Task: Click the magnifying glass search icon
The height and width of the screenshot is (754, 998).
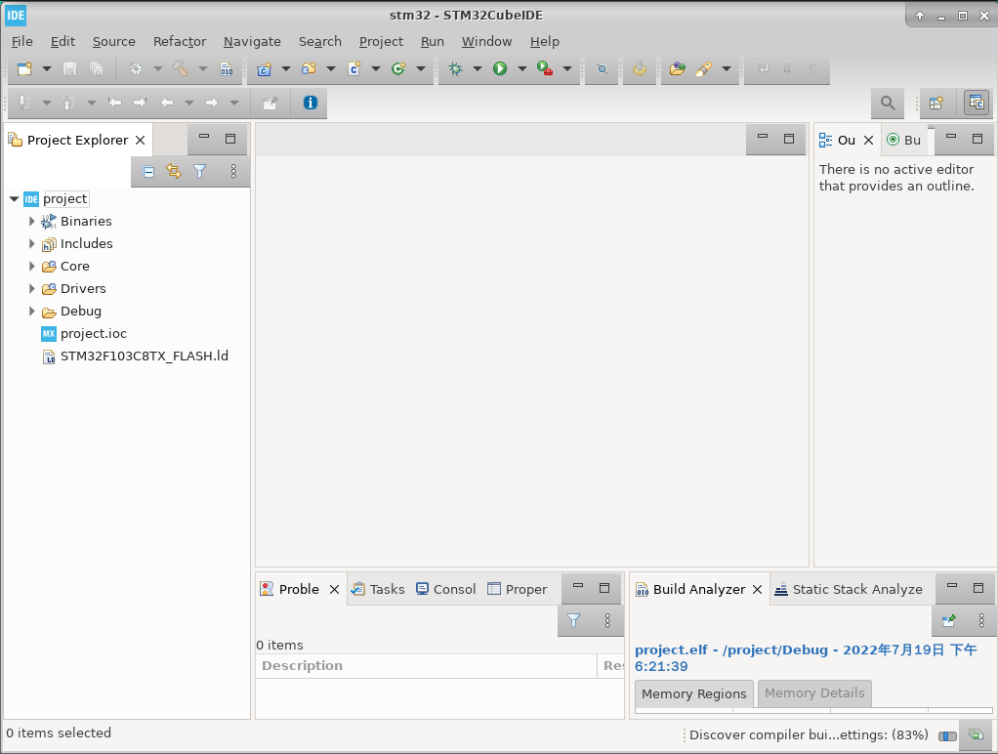Action: [x=888, y=103]
